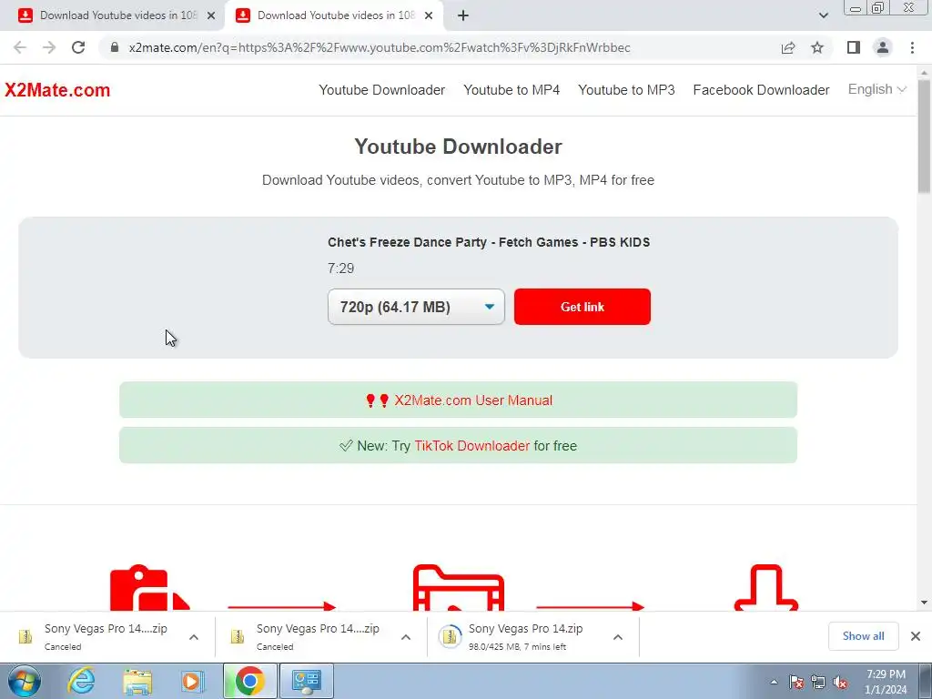Image resolution: width=932 pixels, height=699 pixels.
Task: Open the side panel icon
Action: coord(854,47)
